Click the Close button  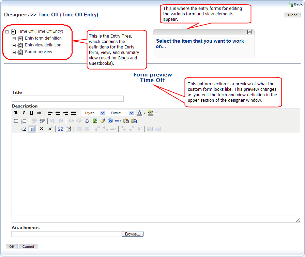[x=292, y=15]
